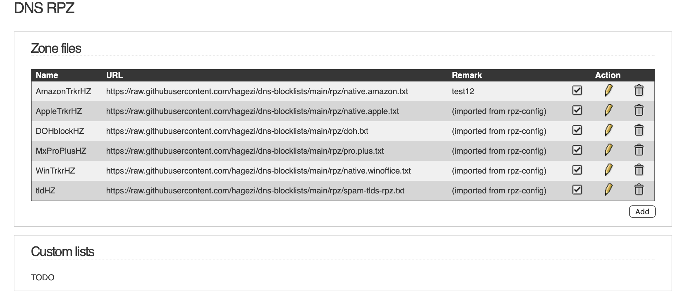686x293 pixels.
Task: Edit the AmazonTrkrHZ zone with pencil icon
Action: click(x=608, y=91)
